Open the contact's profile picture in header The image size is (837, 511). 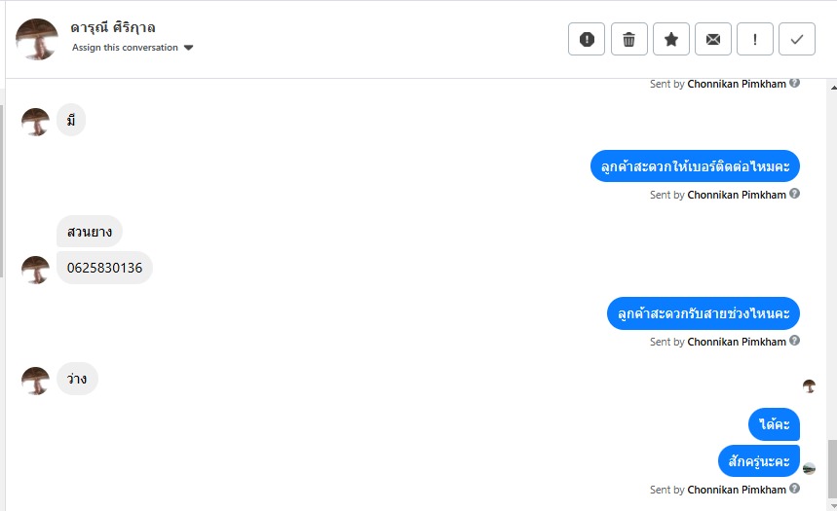click(37, 39)
